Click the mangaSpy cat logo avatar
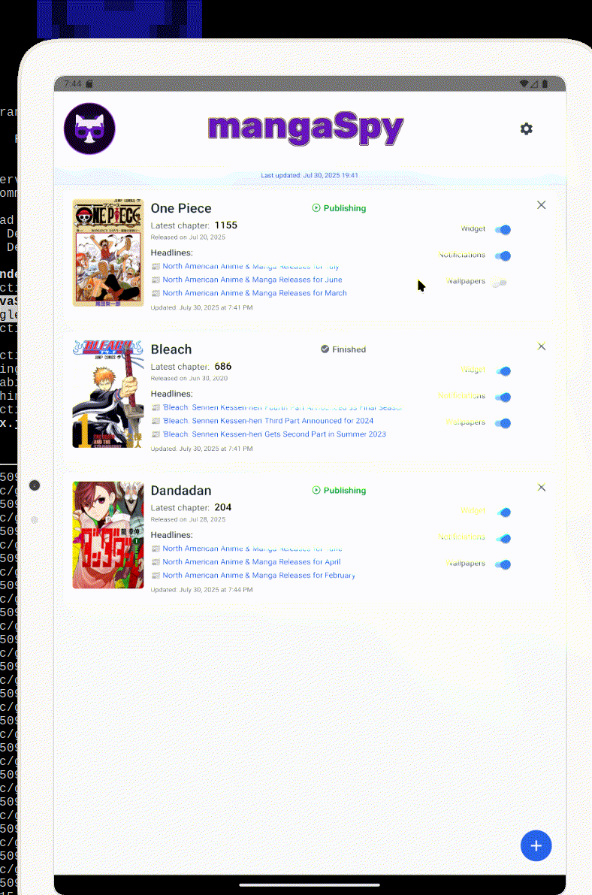The height and width of the screenshot is (895, 592). click(x=89, y=129)
